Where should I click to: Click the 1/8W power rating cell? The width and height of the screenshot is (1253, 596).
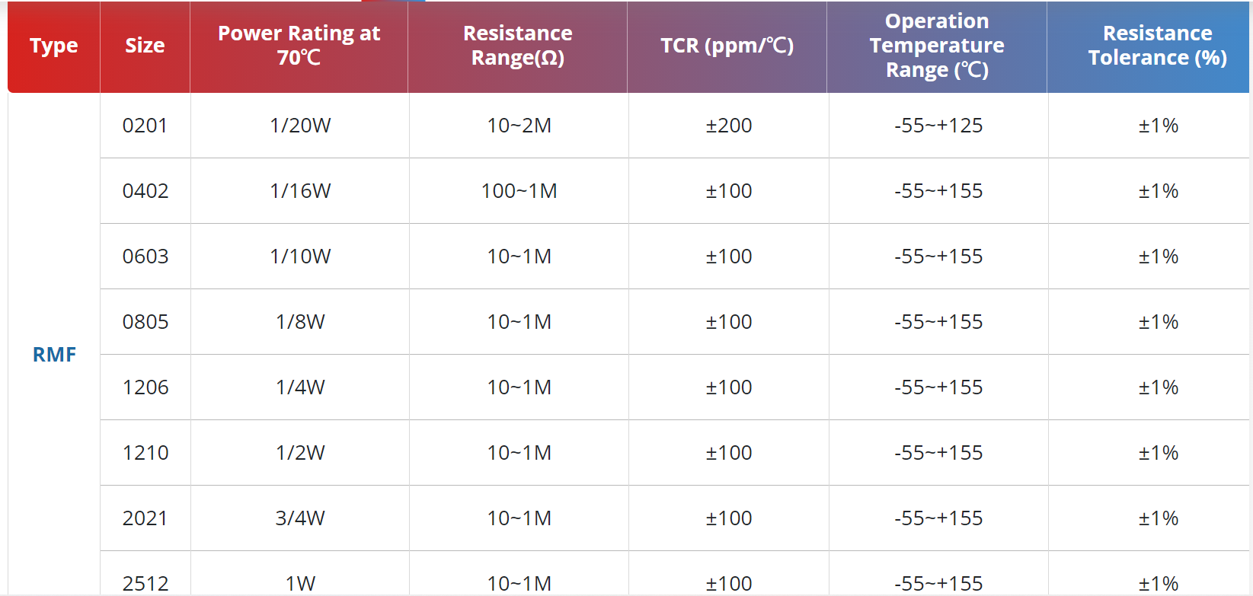[x=300, y=322]
